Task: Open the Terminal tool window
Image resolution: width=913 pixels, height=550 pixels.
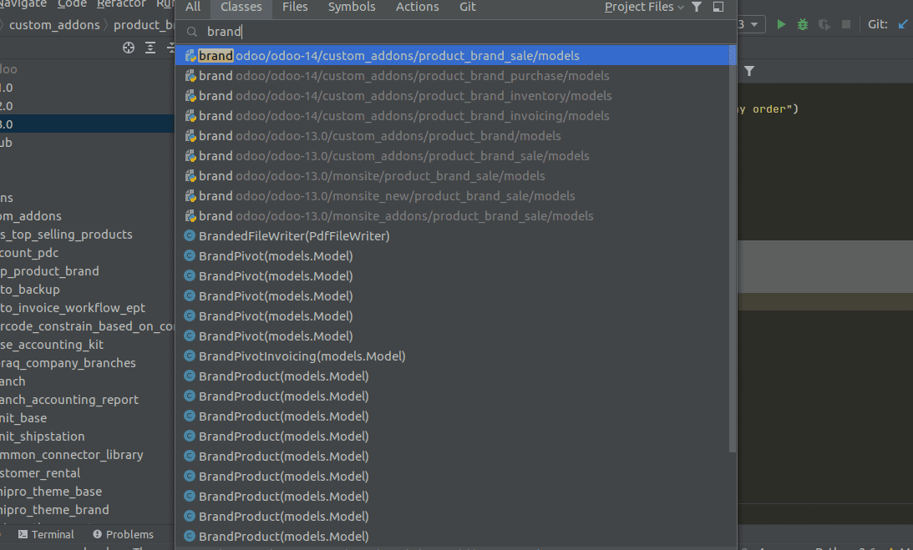Action: click(x=46, y=534)
